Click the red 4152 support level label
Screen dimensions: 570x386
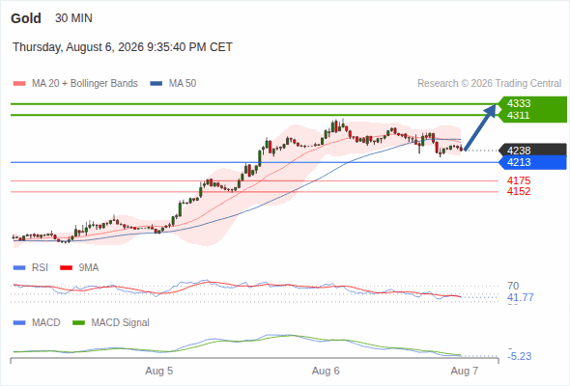519,191
